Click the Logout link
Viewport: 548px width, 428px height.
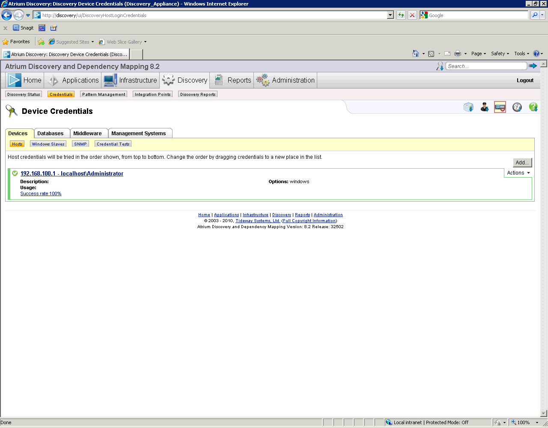click(x=525, y=80)
